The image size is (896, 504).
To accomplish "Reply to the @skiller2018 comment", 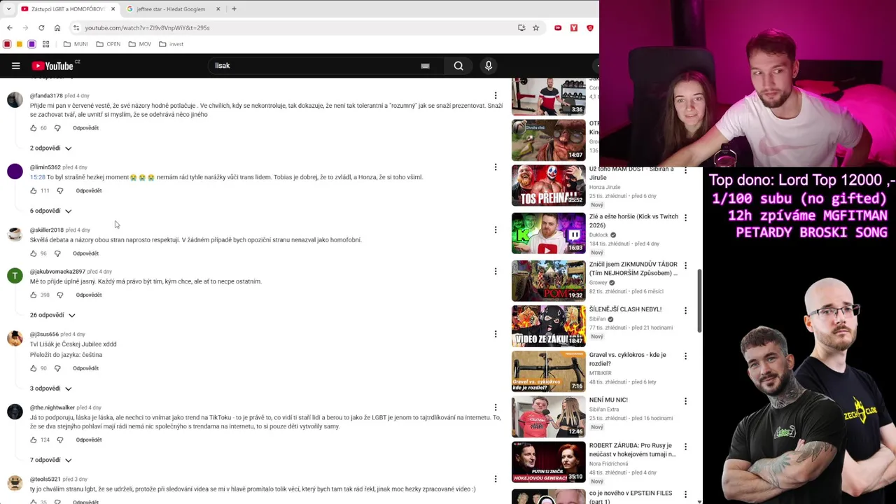I will [x=85, y=253].
